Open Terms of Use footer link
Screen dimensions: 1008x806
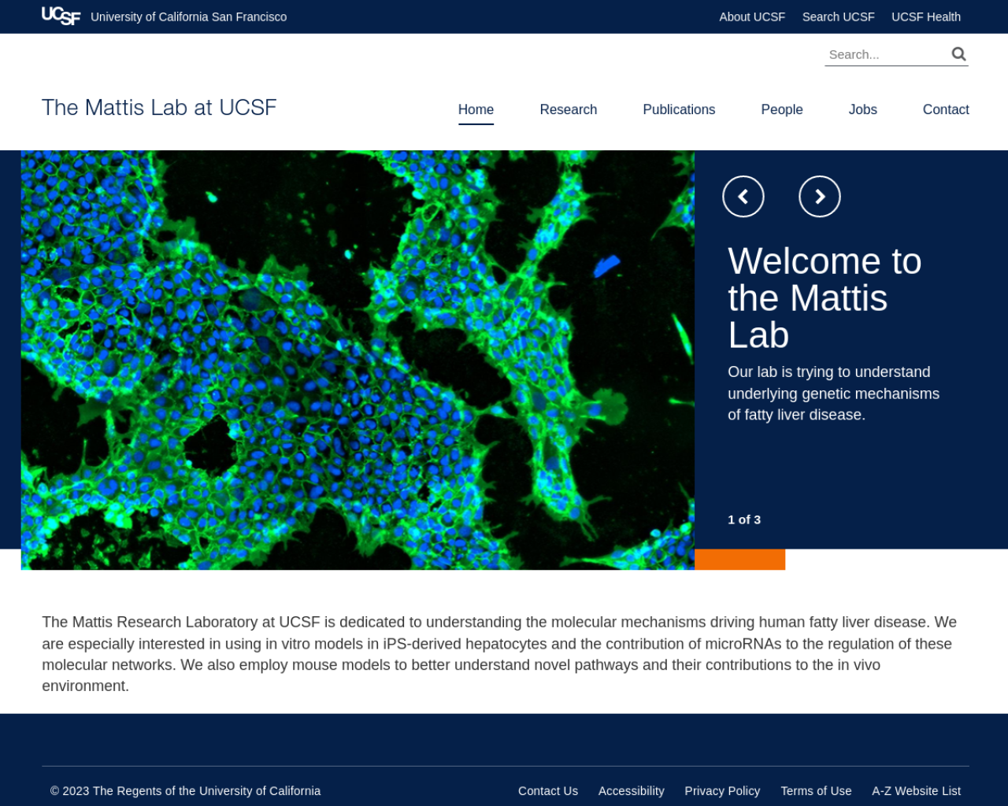pos(816,791)
